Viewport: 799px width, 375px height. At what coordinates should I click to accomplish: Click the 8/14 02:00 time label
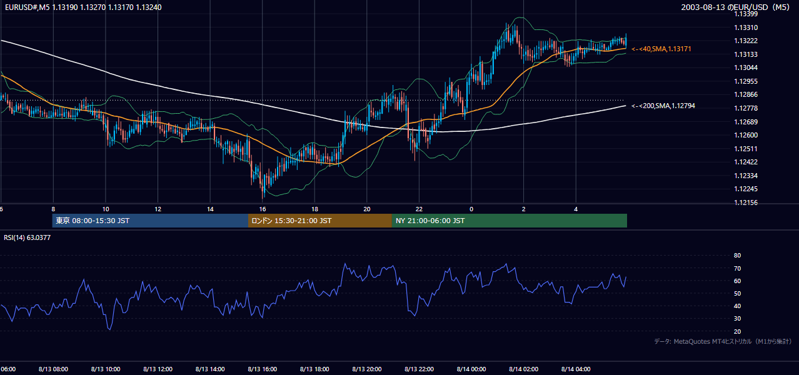coord(523,369)
